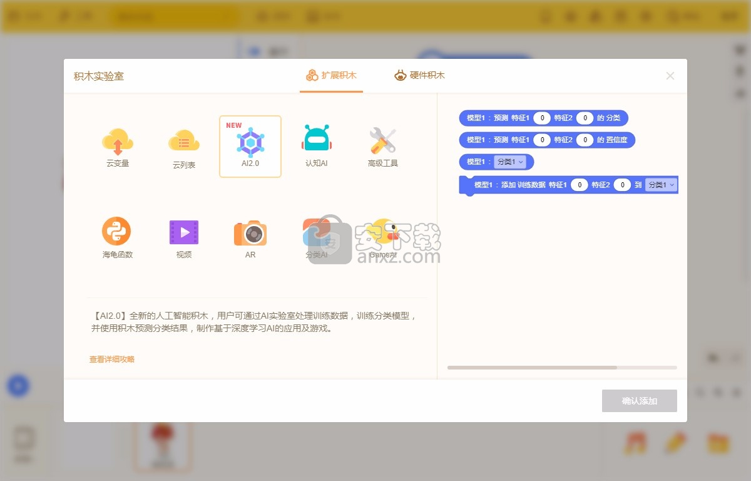Select the AR camera extension
Viewport: 751px width, 481px height.
pyautogui.click(x=250, y=238)
